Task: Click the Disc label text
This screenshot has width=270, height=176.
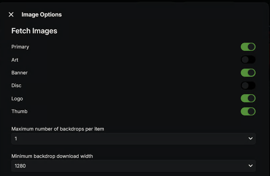Action: point(16,85)
